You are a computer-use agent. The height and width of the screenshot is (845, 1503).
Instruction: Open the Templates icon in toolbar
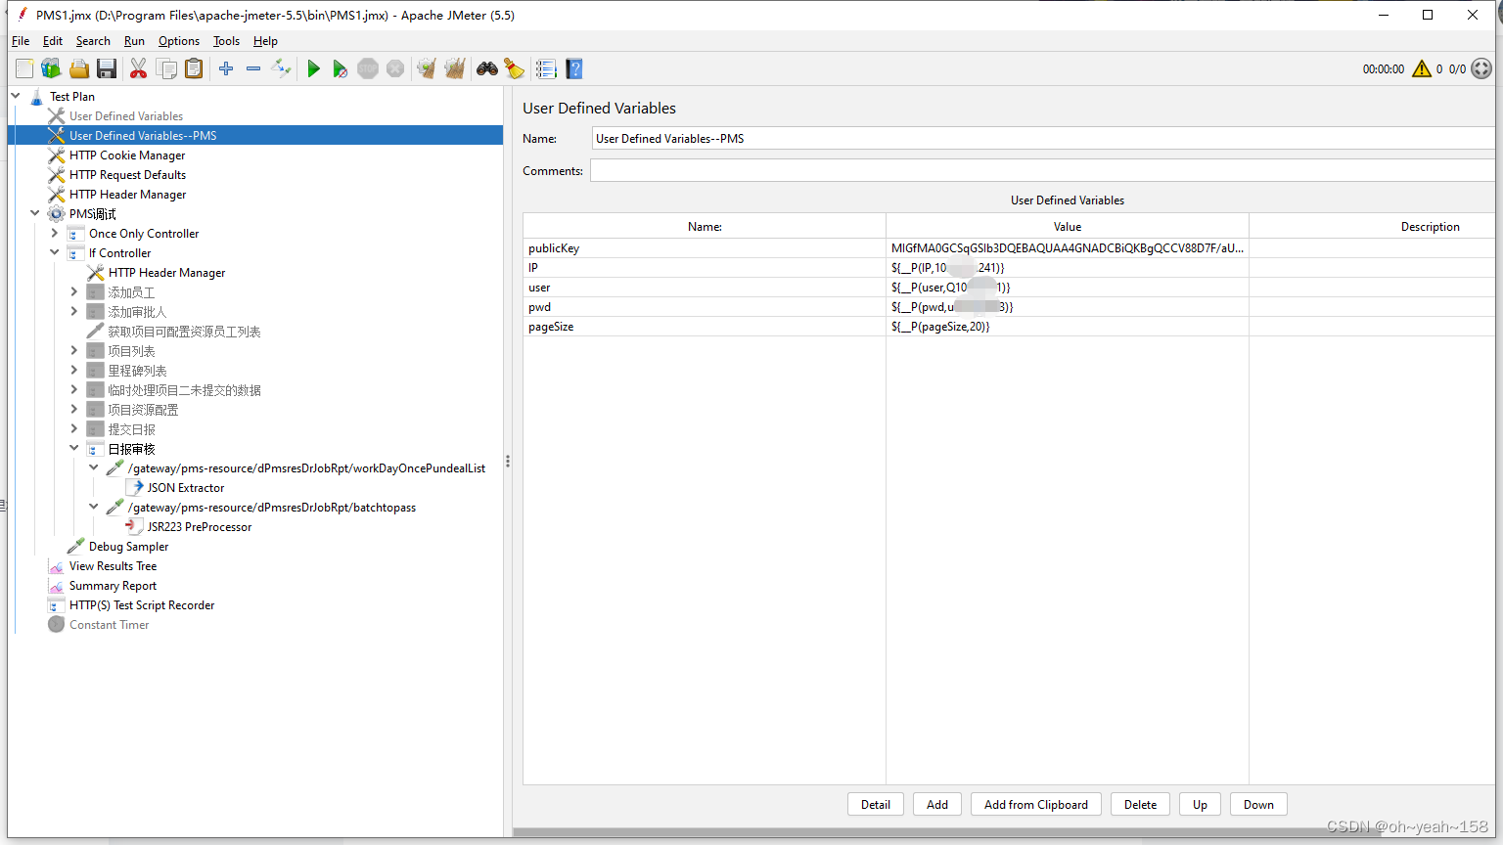point(51,68)
